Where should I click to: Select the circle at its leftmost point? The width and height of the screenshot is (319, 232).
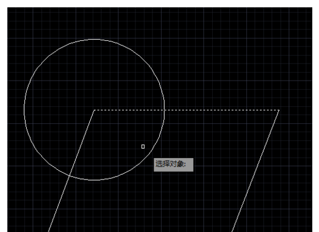click(x=24, y=109)
